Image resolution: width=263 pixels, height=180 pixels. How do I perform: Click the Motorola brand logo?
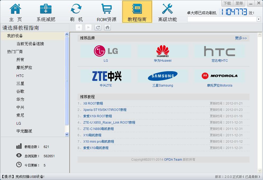[x=220, y=76]
